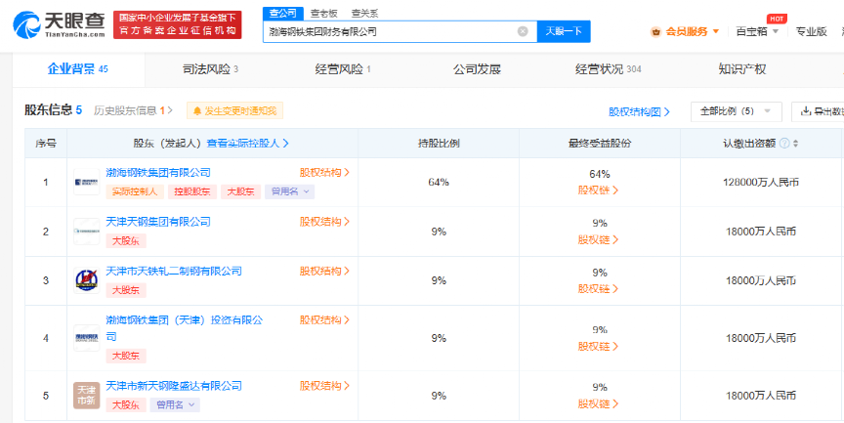
Task: Click the help icon beside 认缴出资额
Action: pos(784,144)
